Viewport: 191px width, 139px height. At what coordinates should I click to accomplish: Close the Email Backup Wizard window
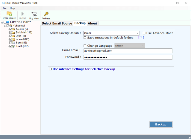(186, 3)
